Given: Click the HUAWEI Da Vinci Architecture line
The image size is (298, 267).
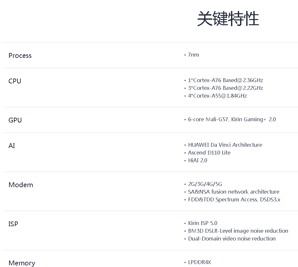Looking at the screenshot, I should (225, 145).
